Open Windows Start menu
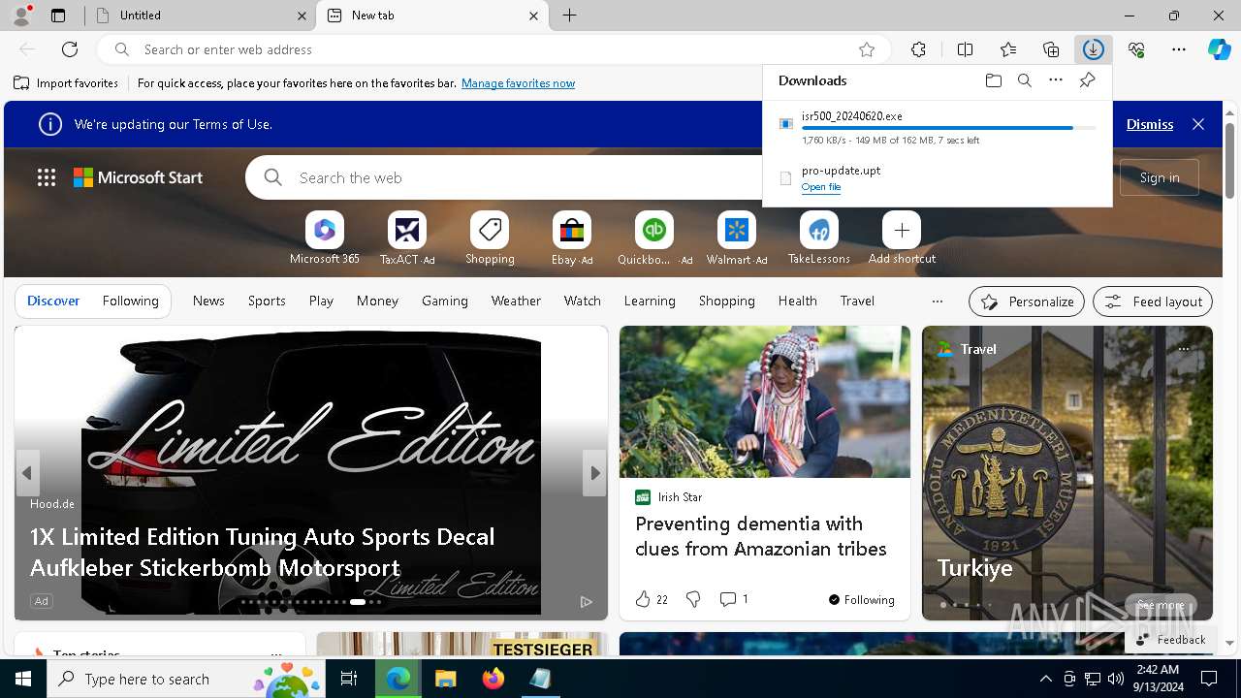The width and height of the screenshot is (1241, 698). coord(23,679)
